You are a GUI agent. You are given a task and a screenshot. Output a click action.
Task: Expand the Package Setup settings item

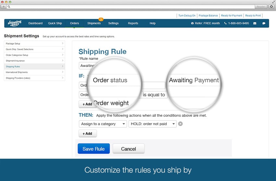coord(34,43)
